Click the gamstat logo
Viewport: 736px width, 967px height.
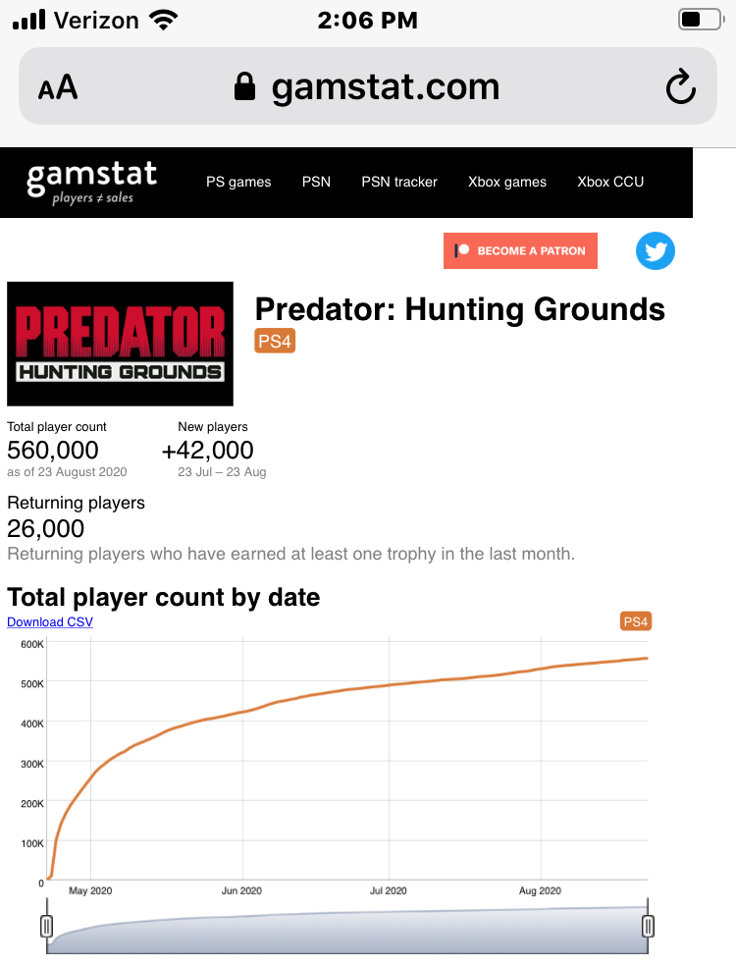(x=91, y=182)
